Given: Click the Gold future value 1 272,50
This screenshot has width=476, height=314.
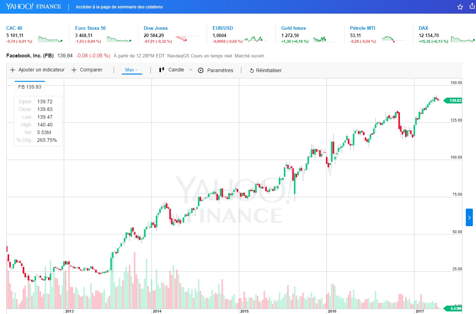Looking at the screenshot, I should (290, 35).
